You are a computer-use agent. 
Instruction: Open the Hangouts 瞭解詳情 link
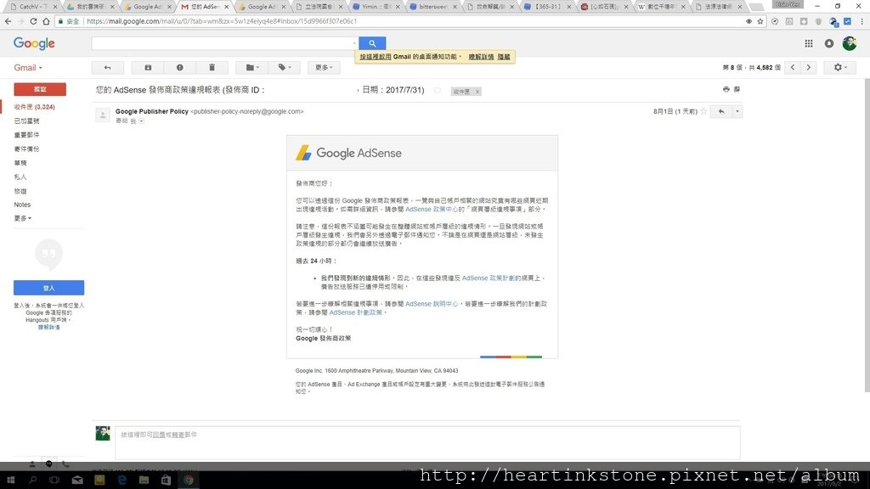coord(48,327)
